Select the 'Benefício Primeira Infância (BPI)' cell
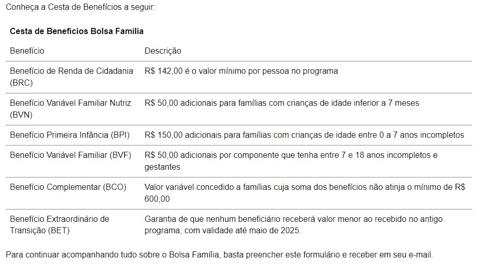 70,135
